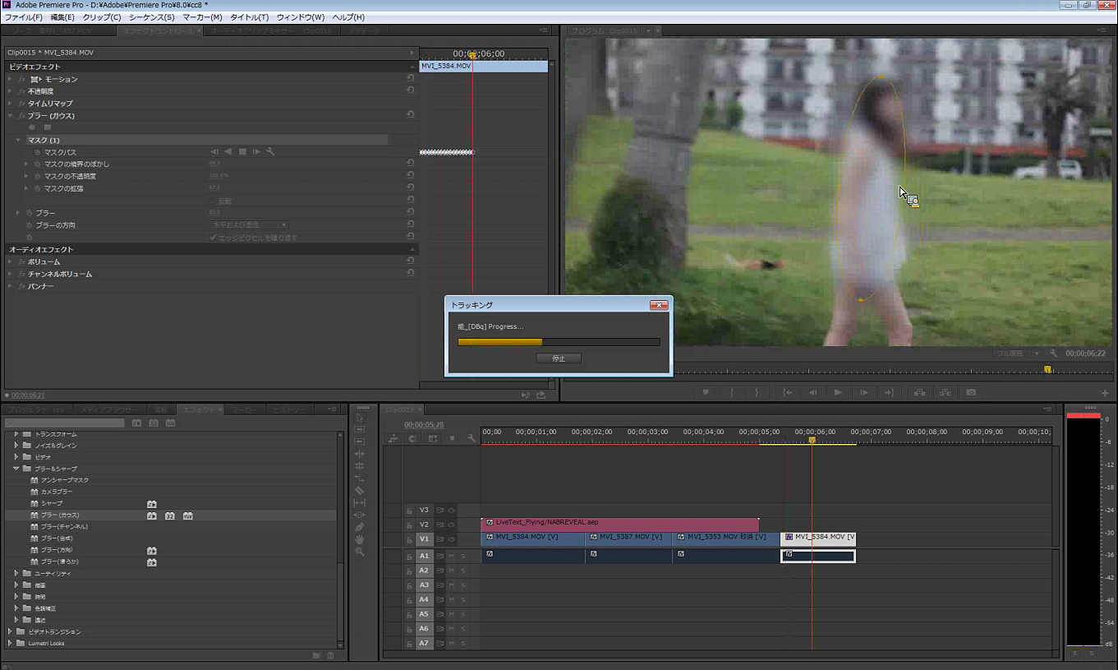1118x670 pixels.
Task: Open the Program monitor button editor plus
Action: click(1105, 393)
